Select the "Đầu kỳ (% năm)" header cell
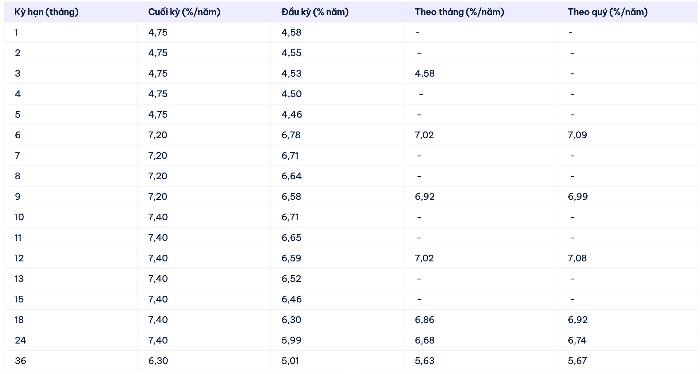Screen dimensions: 700x374 (315, 12)
